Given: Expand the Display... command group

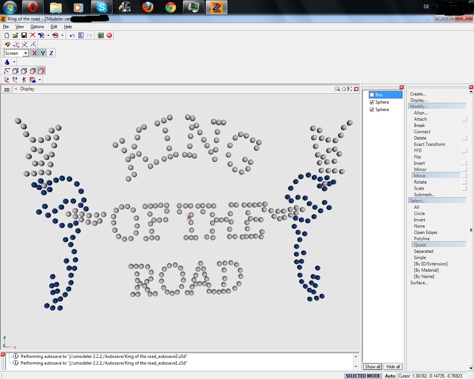Looking at the screenshot, I should [x=419, y=100].
